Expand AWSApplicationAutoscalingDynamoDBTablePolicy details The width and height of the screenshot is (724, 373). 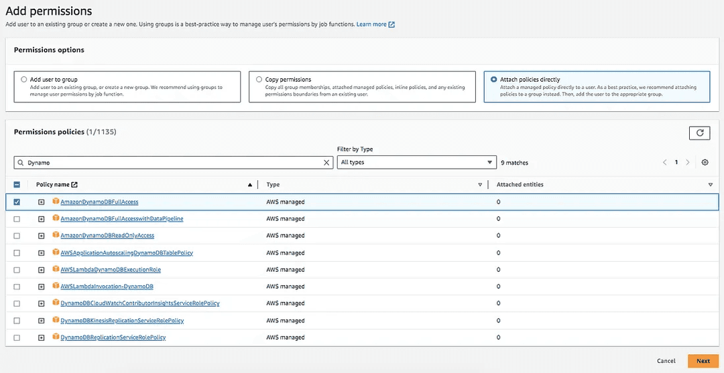41,252
